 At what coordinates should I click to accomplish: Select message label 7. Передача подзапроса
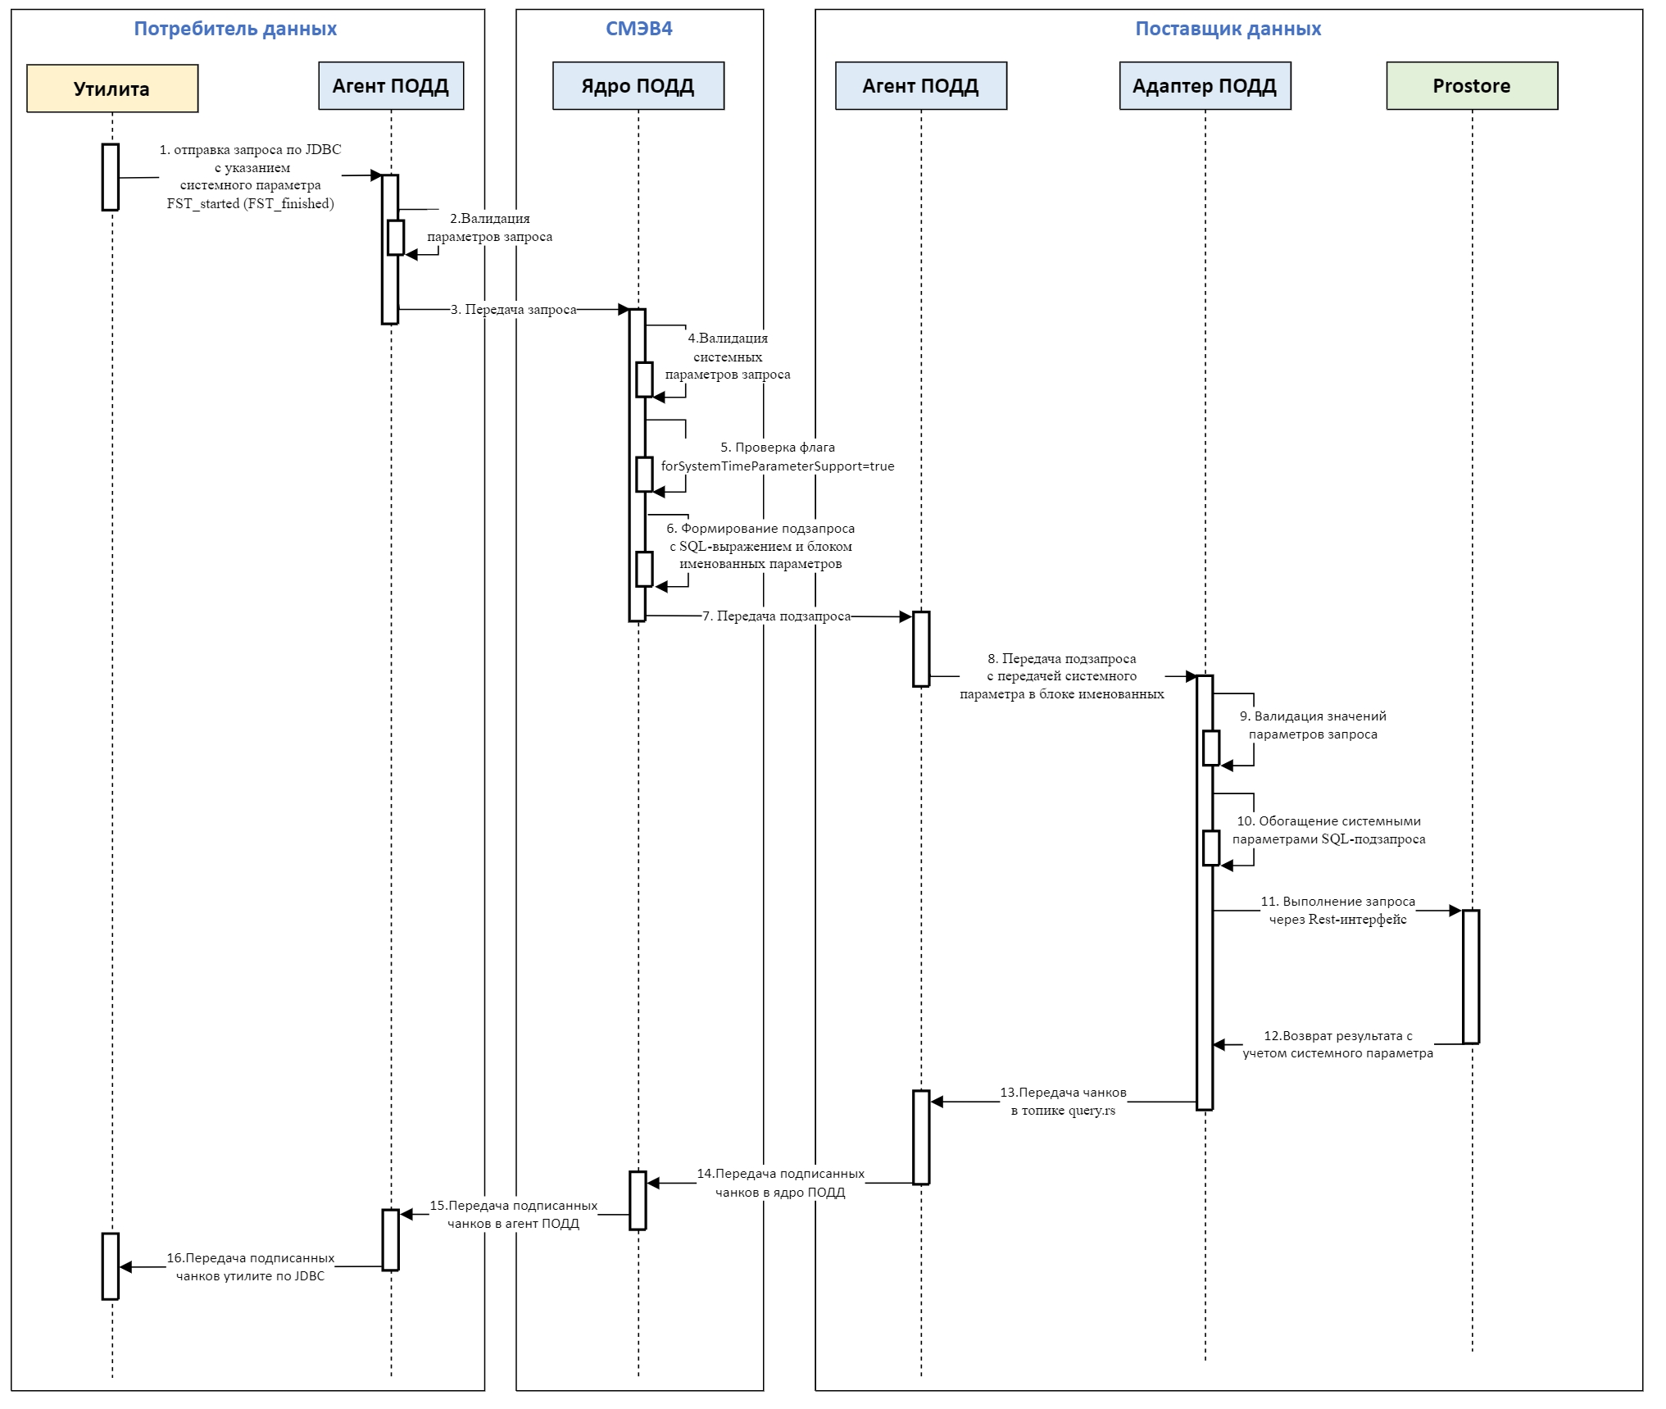point(776,616)
